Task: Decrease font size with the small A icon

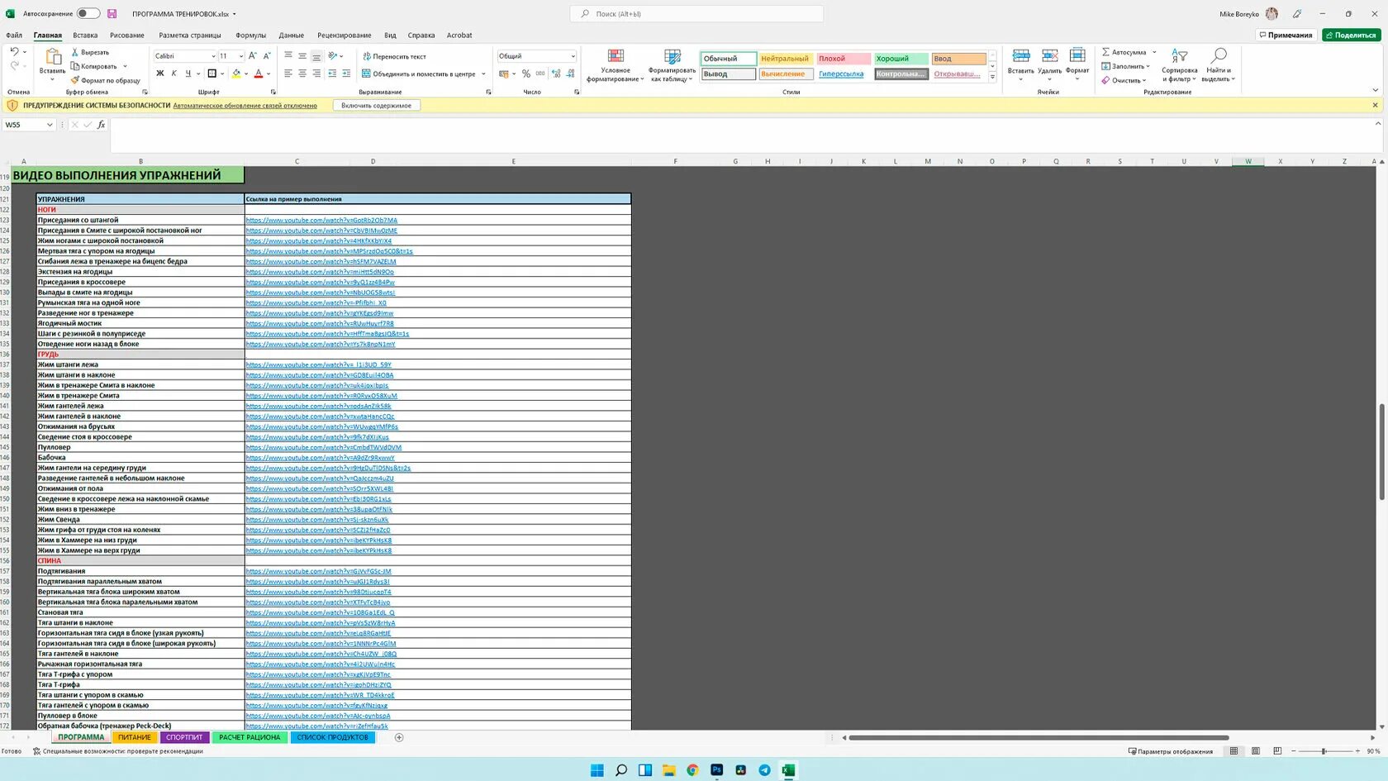Action: pos(266,55)
